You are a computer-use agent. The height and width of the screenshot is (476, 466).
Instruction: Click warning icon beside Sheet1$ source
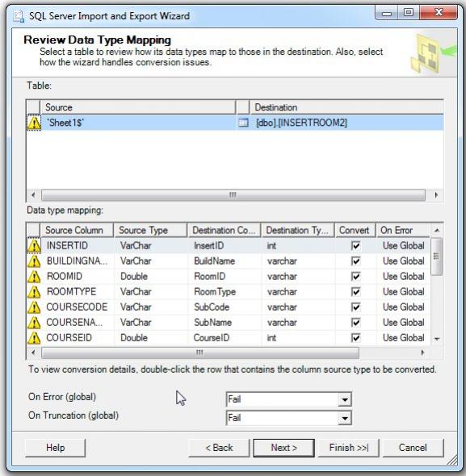point(34,123)
